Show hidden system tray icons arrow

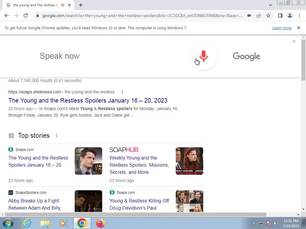254,223
